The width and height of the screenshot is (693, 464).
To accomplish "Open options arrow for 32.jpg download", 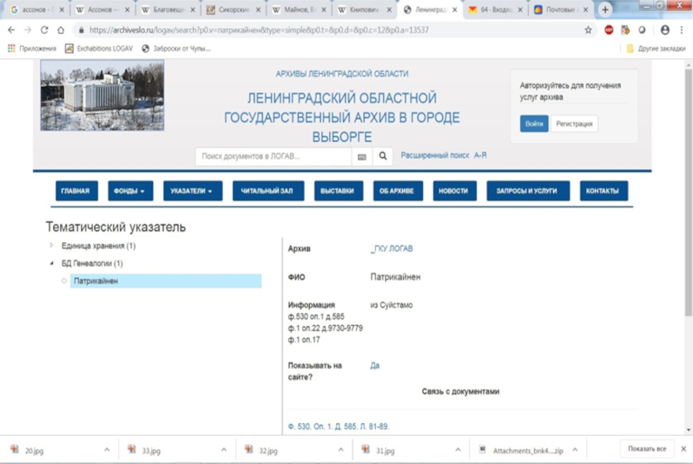I will point(341,450).
